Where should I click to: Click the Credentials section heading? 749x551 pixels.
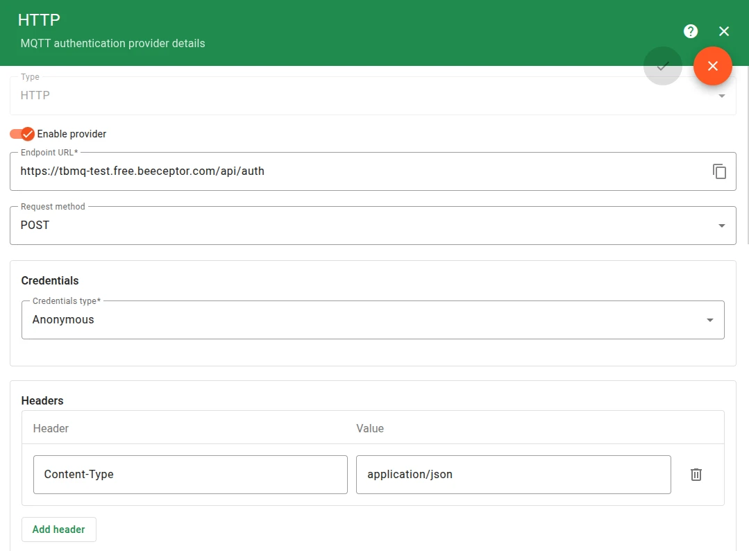tap(50, 281)
